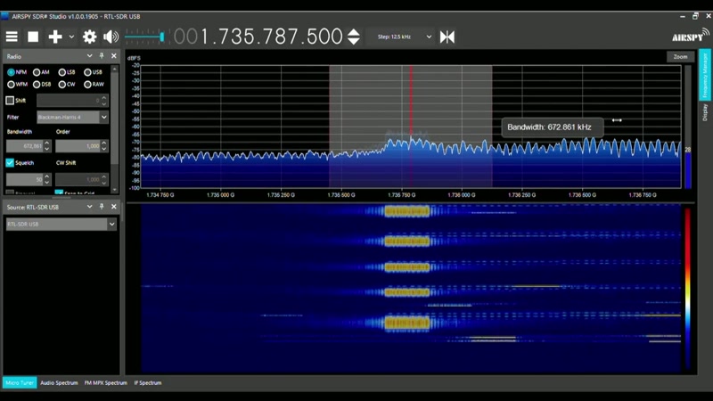Disable the Squelch checkbox
The image size is (713, 401).
pyautogui.click(x=10, y=163)
